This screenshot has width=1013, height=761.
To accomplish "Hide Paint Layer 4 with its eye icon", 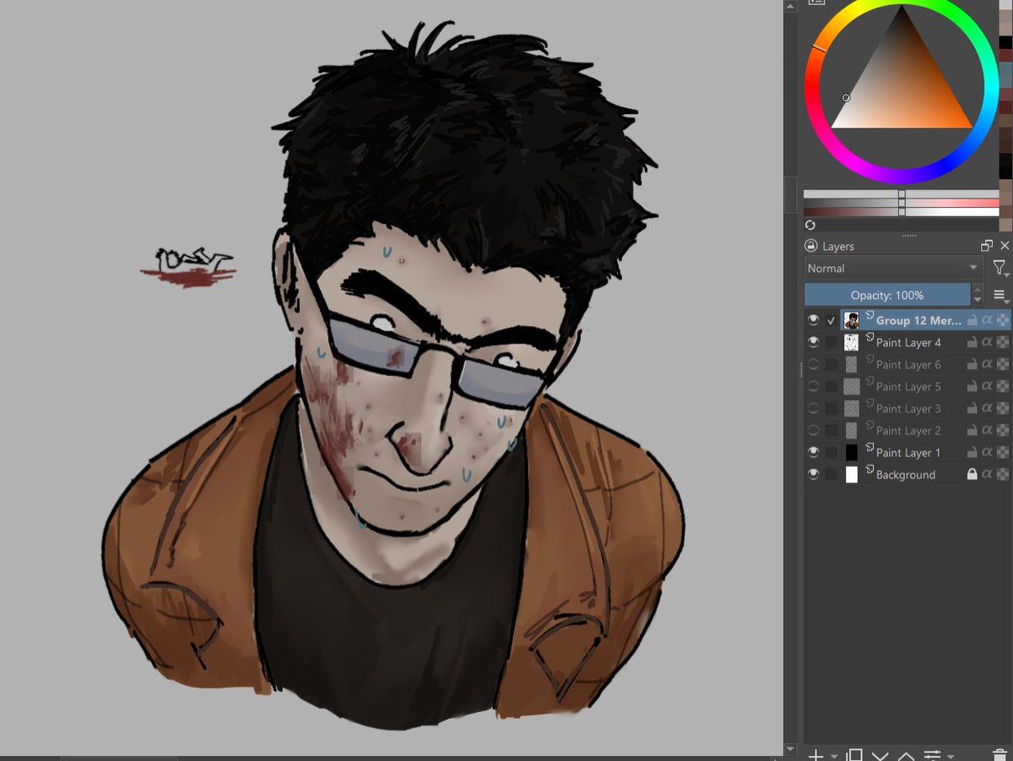I will (x=813, y=342).
